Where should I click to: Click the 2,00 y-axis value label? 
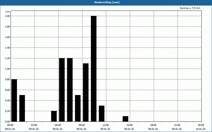click(x=8, y=16)
